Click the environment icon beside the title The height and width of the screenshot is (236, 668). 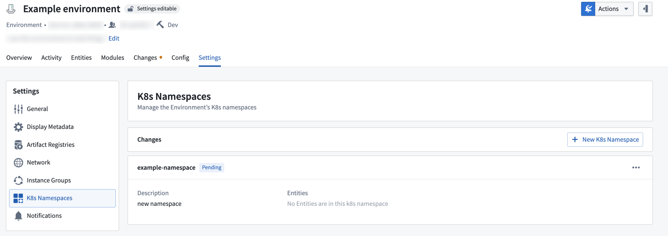(x=11, y=8)
